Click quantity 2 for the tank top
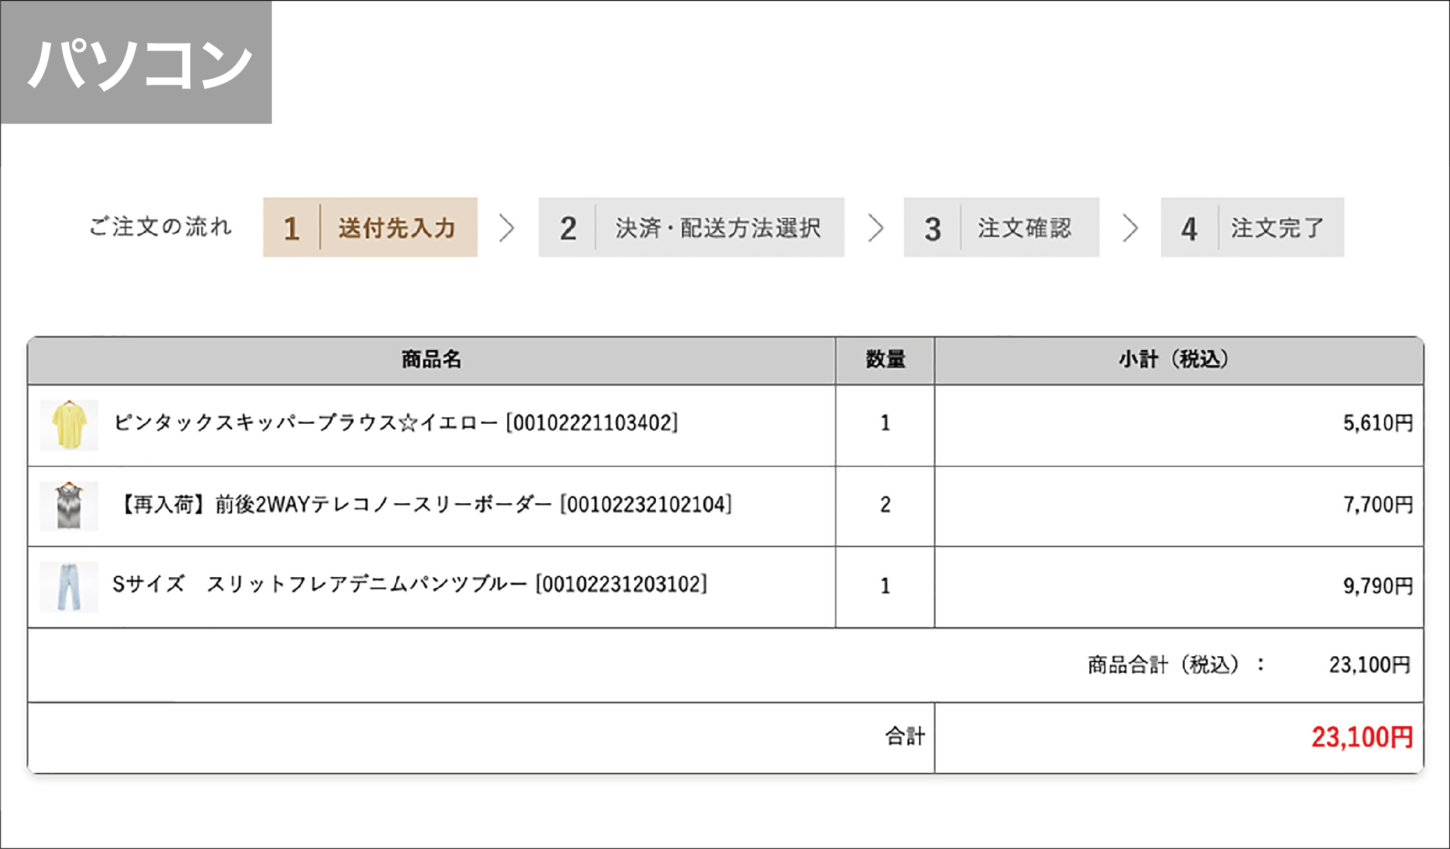Image resolution: width=1450 pixels, height=849 pixels. [x=885, y=505]
